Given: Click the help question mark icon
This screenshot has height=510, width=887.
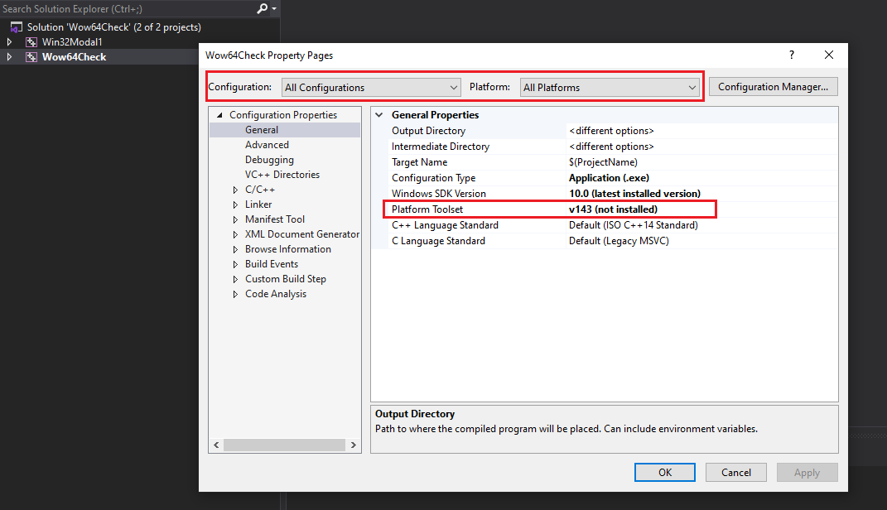Looking at the screenshot, I should coord(792,55).
